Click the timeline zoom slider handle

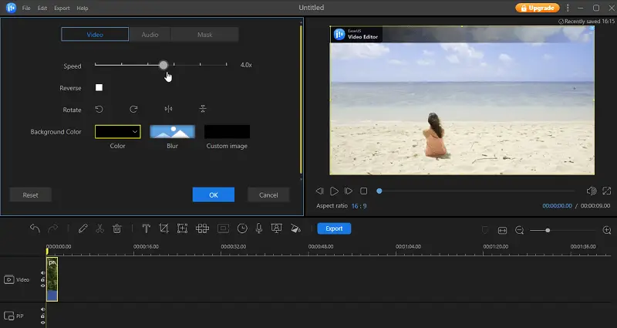click(548, 230)
